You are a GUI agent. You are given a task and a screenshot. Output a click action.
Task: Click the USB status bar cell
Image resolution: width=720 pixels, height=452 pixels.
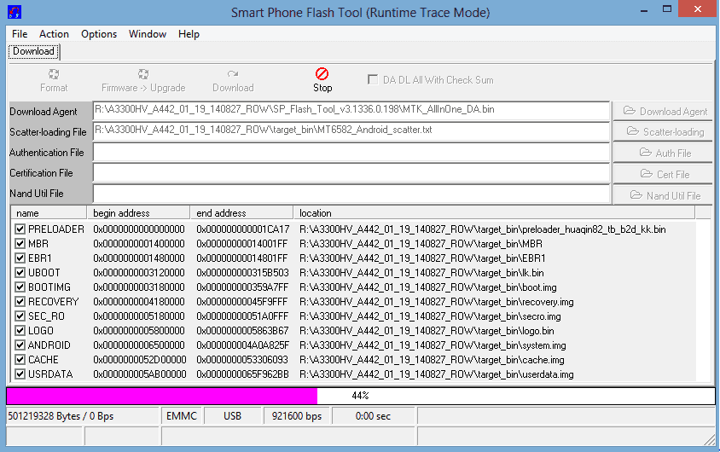pyautogui.click(x=232, y=416)
